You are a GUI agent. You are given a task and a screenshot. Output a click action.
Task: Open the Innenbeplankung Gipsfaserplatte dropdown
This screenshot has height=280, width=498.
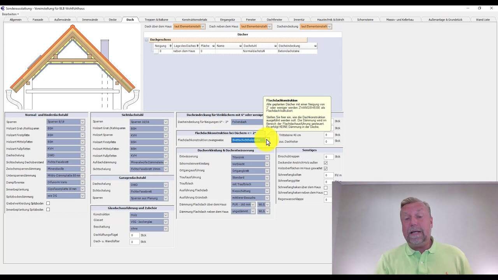(x=65, y=189)
